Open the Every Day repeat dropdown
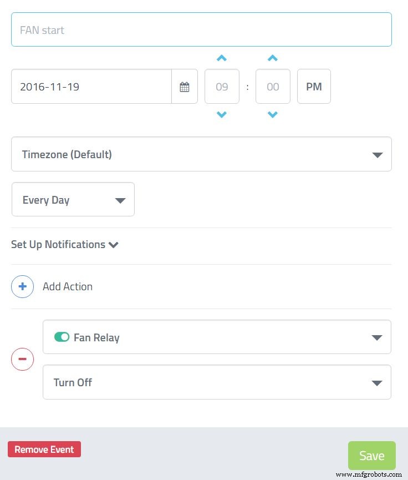Image resolution: width=408 pixels, height=480 pixels. click(x=73, y=200)
